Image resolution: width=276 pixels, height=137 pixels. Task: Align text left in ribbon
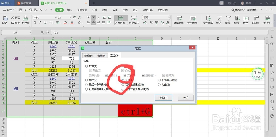coord(88,23)
